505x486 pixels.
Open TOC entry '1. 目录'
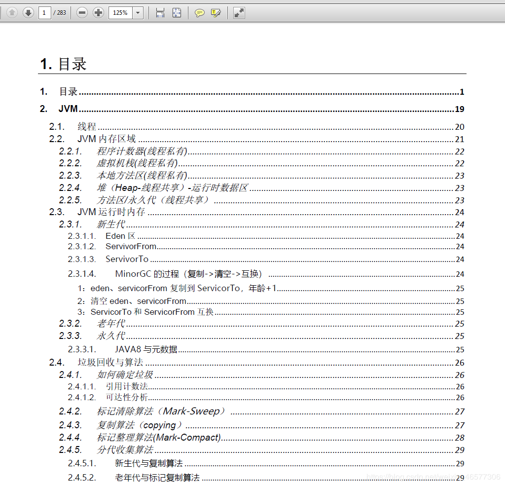coord(252,92)
